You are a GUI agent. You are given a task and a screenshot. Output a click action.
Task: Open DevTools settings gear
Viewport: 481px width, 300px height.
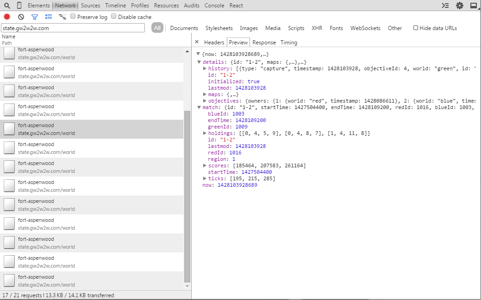point(460,6)
